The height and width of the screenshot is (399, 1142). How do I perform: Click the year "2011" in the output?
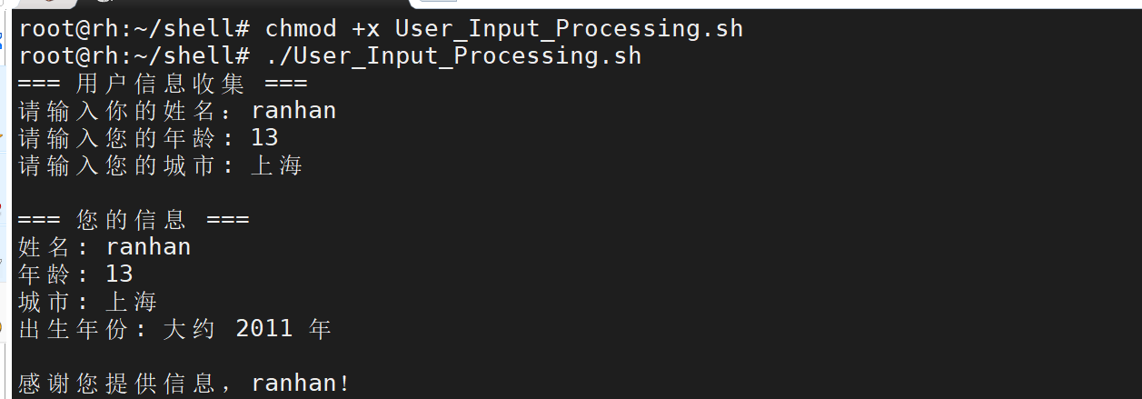264,328
